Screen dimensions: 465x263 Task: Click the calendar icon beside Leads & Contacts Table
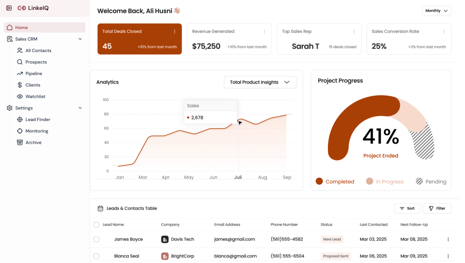click(100, 209)
